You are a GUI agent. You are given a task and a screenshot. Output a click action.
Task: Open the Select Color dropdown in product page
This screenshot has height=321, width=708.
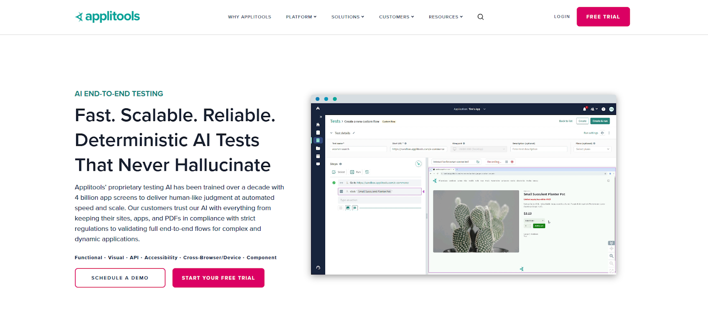534,221
